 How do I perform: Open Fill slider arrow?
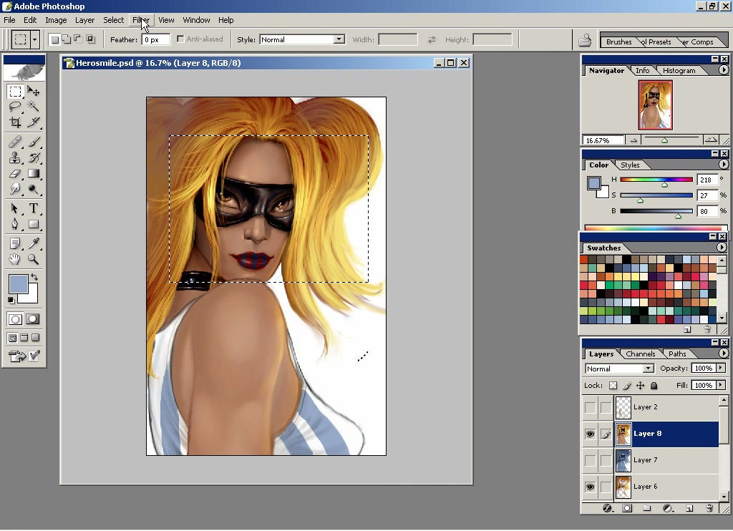(x=721, y=385)
